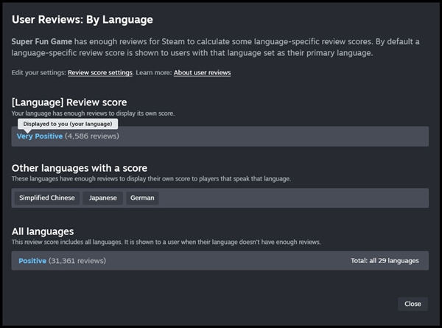The height and width of the screenshot is (328, 442).
Task: Click the All languages heading
Action: pyautogui.click(x=43, y=231)
